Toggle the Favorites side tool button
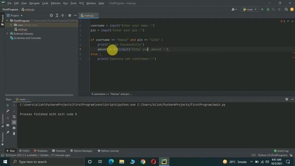 [2, 139]
